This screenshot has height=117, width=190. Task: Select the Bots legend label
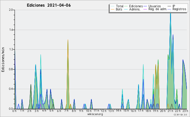pyautogui.click(x=119, y=9)
